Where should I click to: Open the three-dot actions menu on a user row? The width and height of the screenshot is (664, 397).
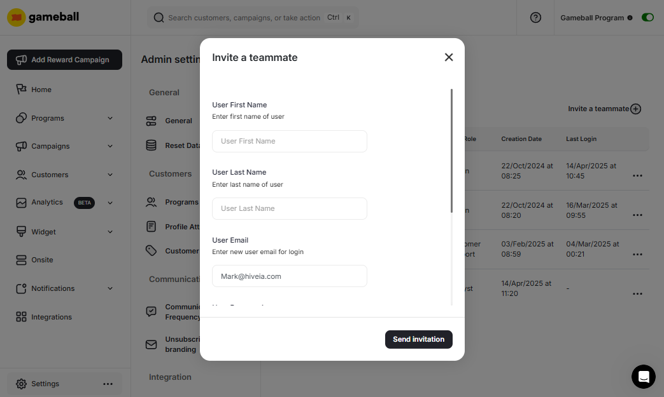[637, 175]
